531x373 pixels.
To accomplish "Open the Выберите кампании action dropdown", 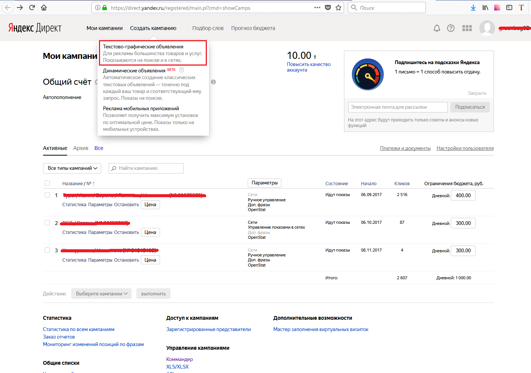I will [102, 294].
